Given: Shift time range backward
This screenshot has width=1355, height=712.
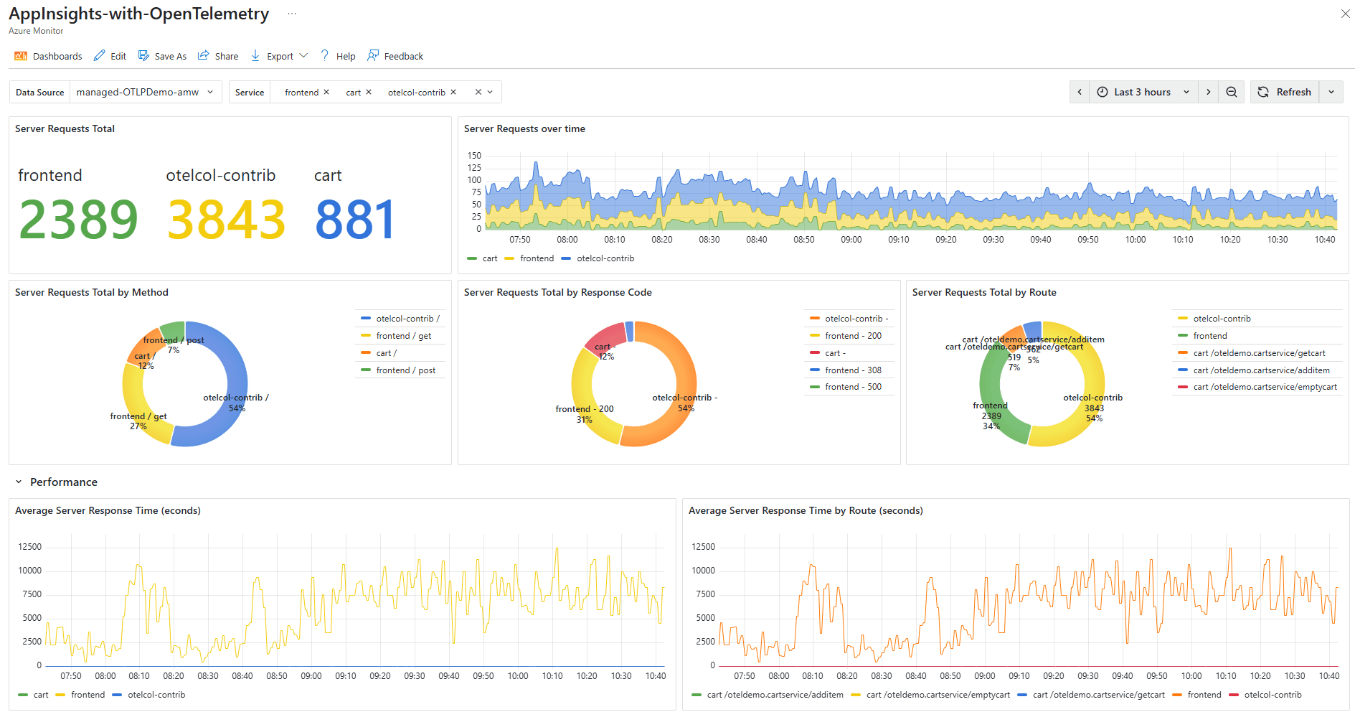Looking at the screenshot, I should 1080,92.
